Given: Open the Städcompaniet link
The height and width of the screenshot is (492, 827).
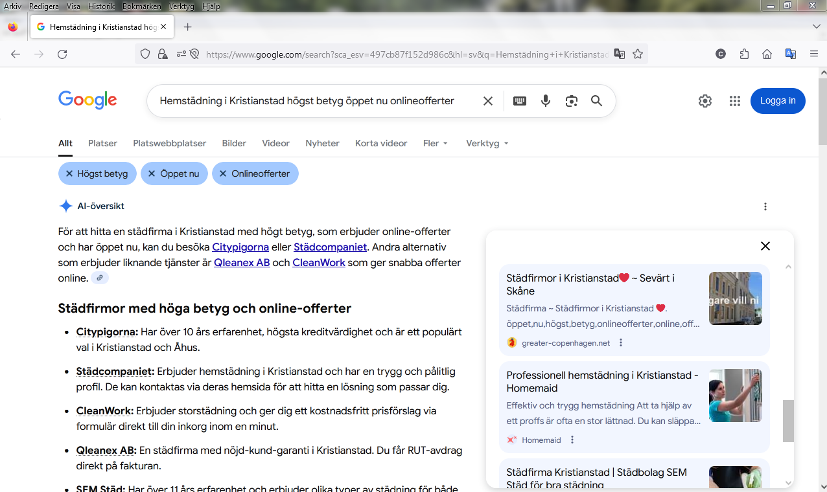Looking at the screenshot, I should (331, 247).
